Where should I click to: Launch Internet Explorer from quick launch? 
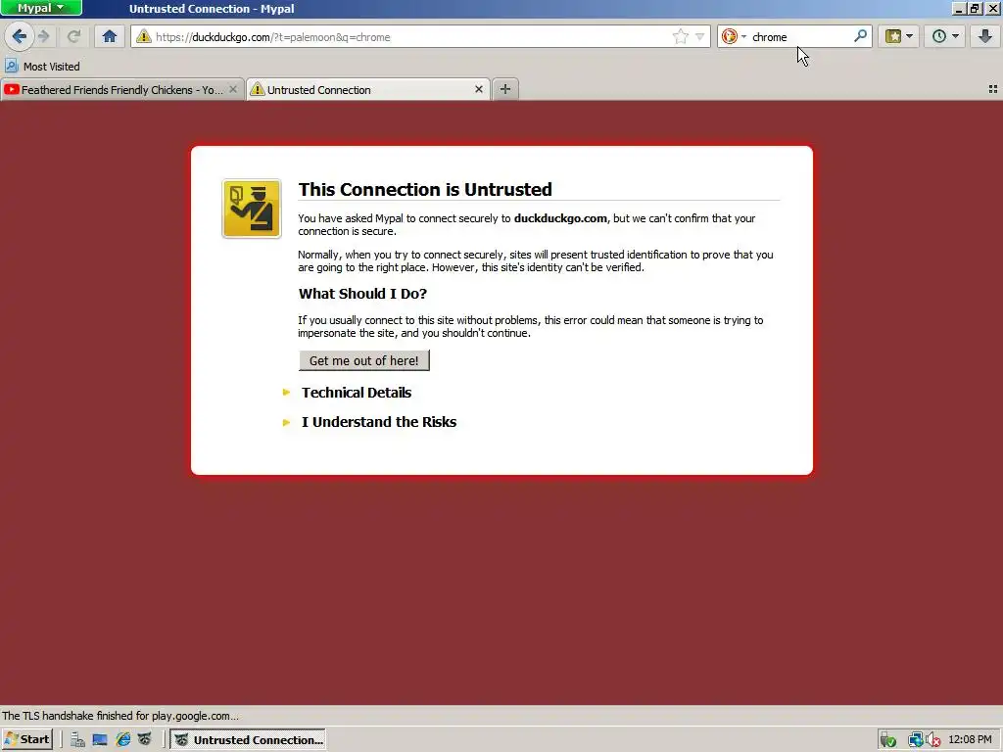coord(122,740)
